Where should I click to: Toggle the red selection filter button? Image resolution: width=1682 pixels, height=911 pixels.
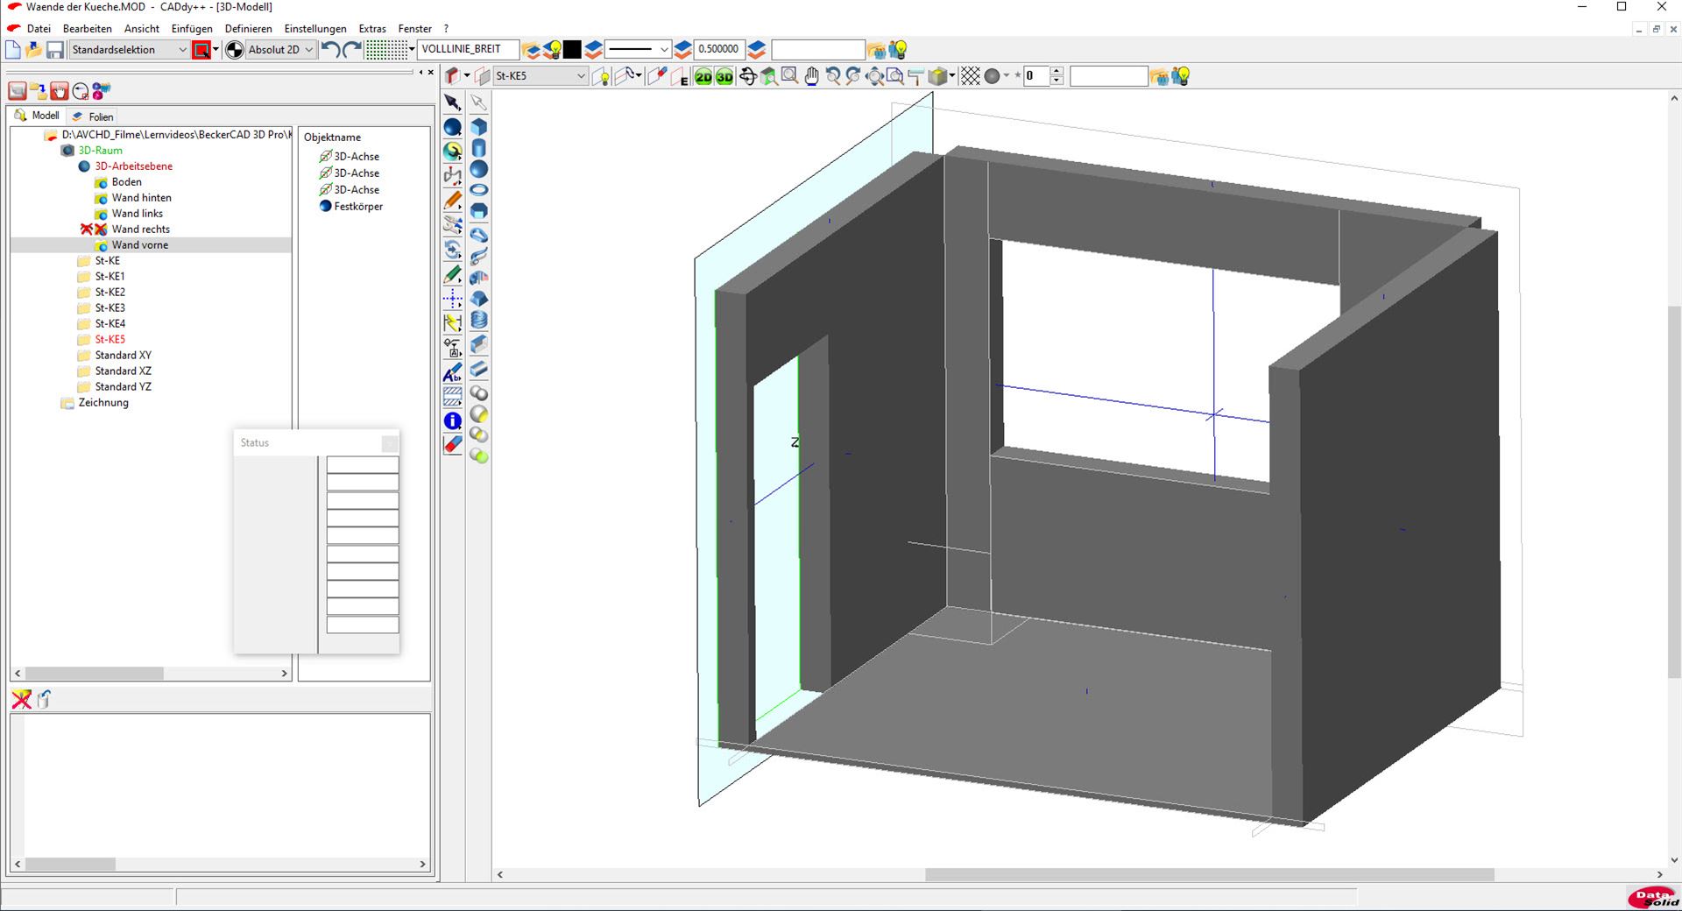coord(201,50)
